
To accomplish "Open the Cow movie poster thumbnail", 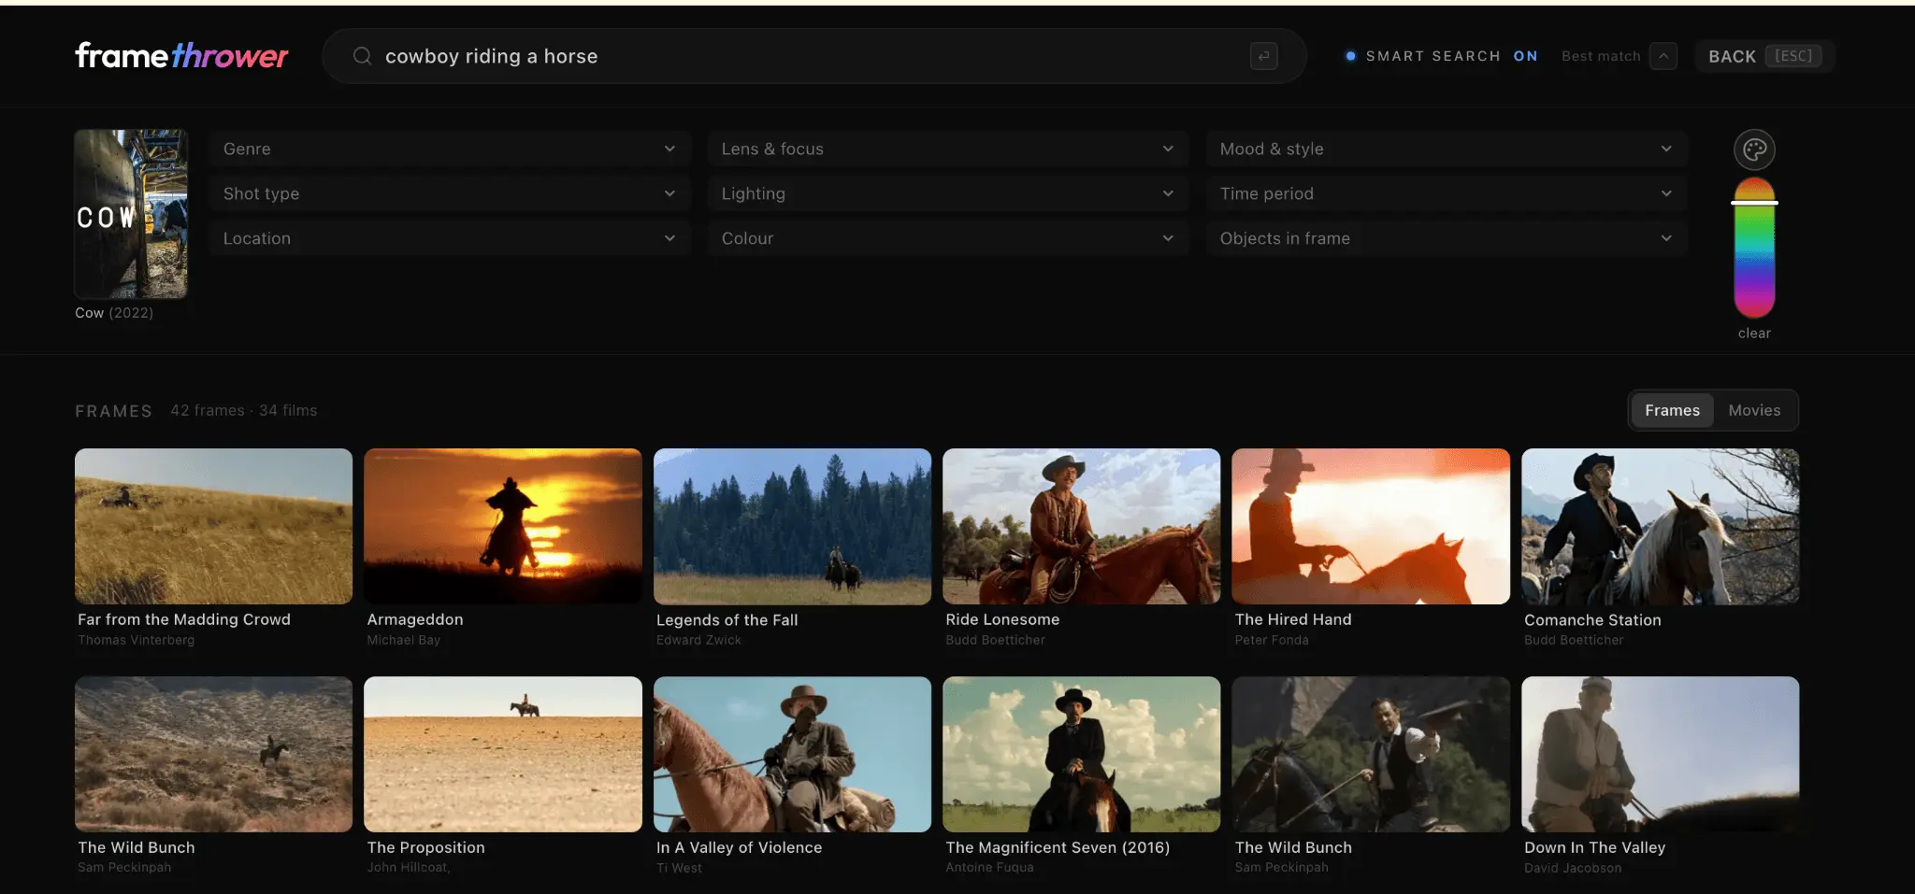I will coord(131,214).
